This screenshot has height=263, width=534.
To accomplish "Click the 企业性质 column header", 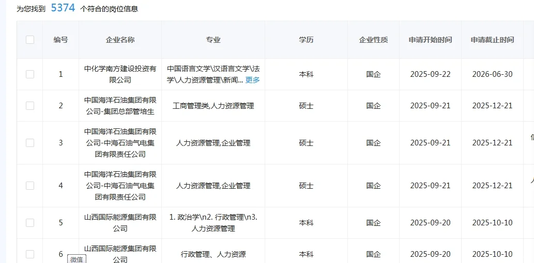I will click(x=373, y=40).
